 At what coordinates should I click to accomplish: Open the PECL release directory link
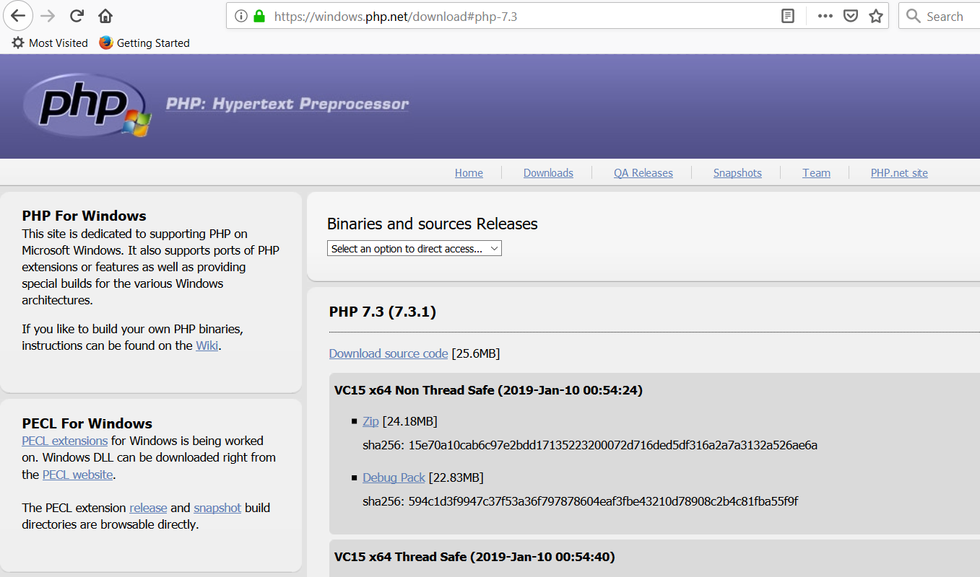[148, 508]
